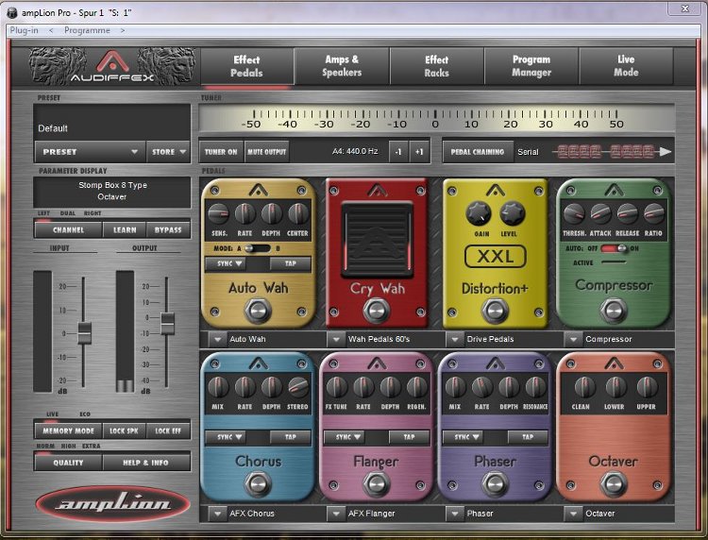Open HELP & INFO
Image resolution: width=708 pixels, height=540 pixels.
tap(145, 463)
